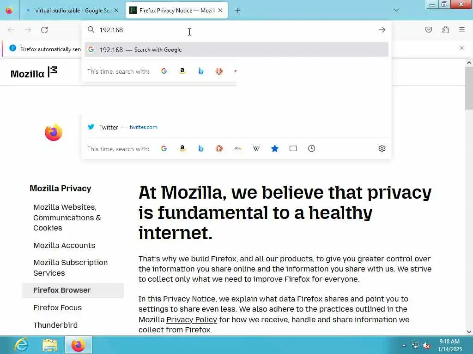Open the Mozilla Accounts sidebar link
The width and height of the screenshot is (473, 354).
(64, 245)
